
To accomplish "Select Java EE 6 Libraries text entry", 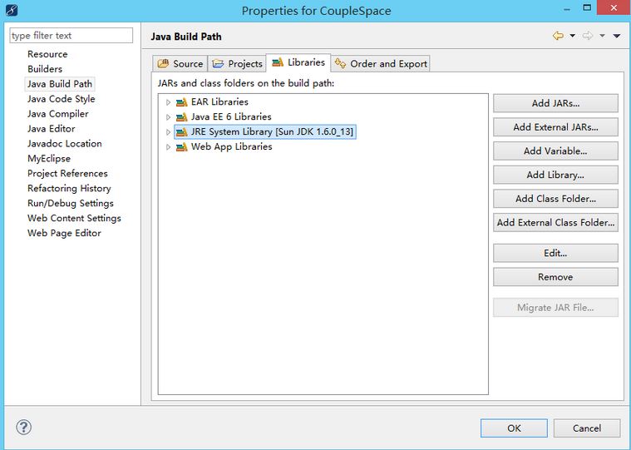I will coord(231,116).
